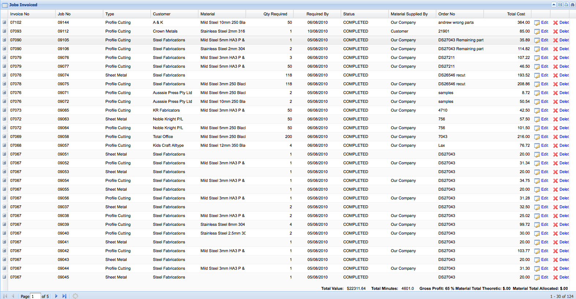The height and width of the screenshot is (299, 576).
Task: Click the save icon in panel header
Action: (560, 5)
